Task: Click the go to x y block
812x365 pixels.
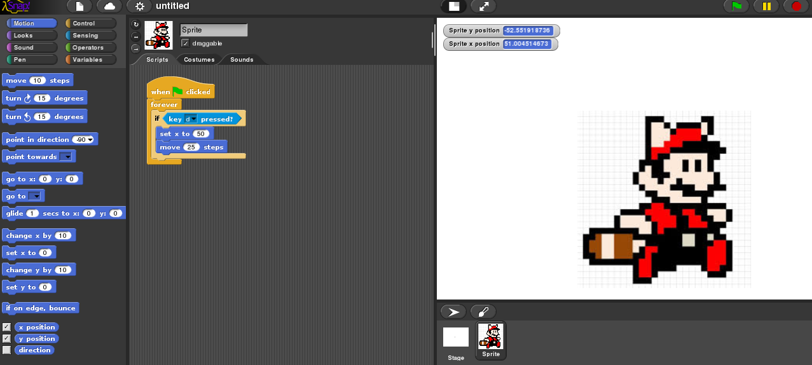Action: 43,179
